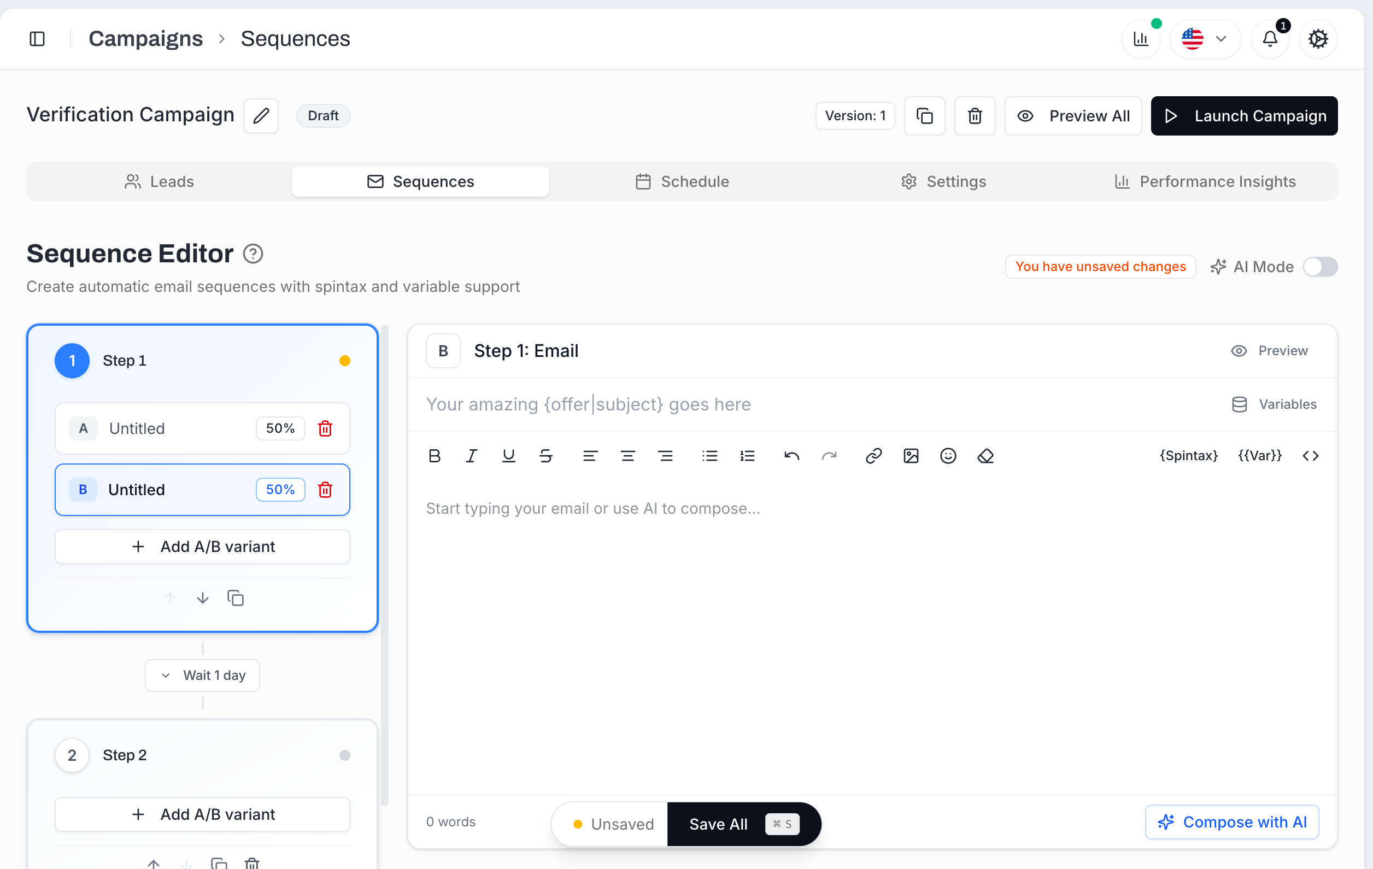The image size is (1373, 869).
Task: Click the unsaved changes warning badge
Action: coord(1100,267)
